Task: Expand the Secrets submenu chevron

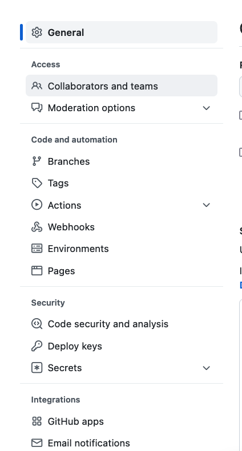Action: [x=206, y=368]
